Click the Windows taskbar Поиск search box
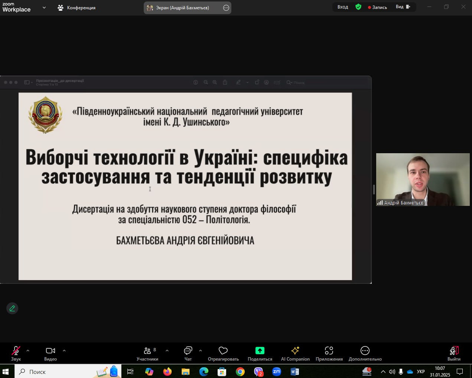 (56, 372)
